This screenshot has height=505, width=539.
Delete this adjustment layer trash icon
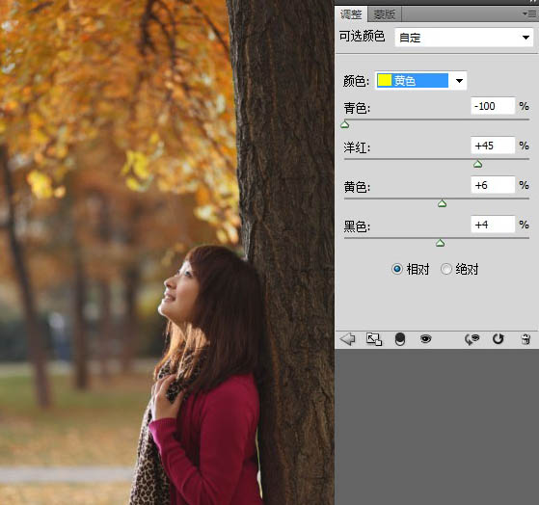tap(526, 339)
